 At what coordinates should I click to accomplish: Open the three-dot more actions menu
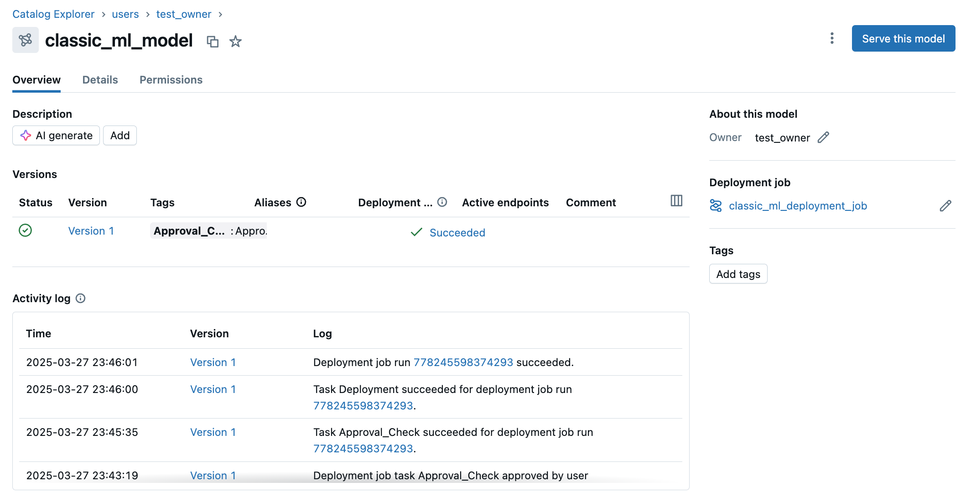(x=832, y=38)
